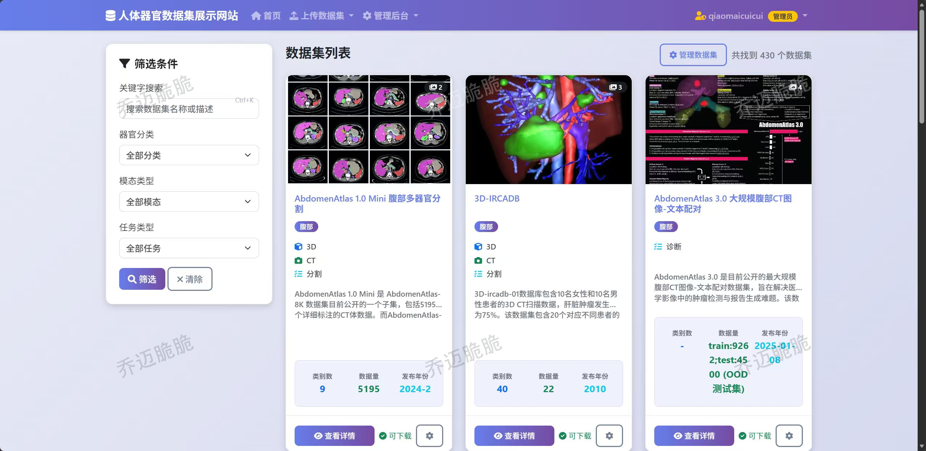Open the user account dropdown arrow
The height and width of the screenshot is (451, 926).
(805, 16)
